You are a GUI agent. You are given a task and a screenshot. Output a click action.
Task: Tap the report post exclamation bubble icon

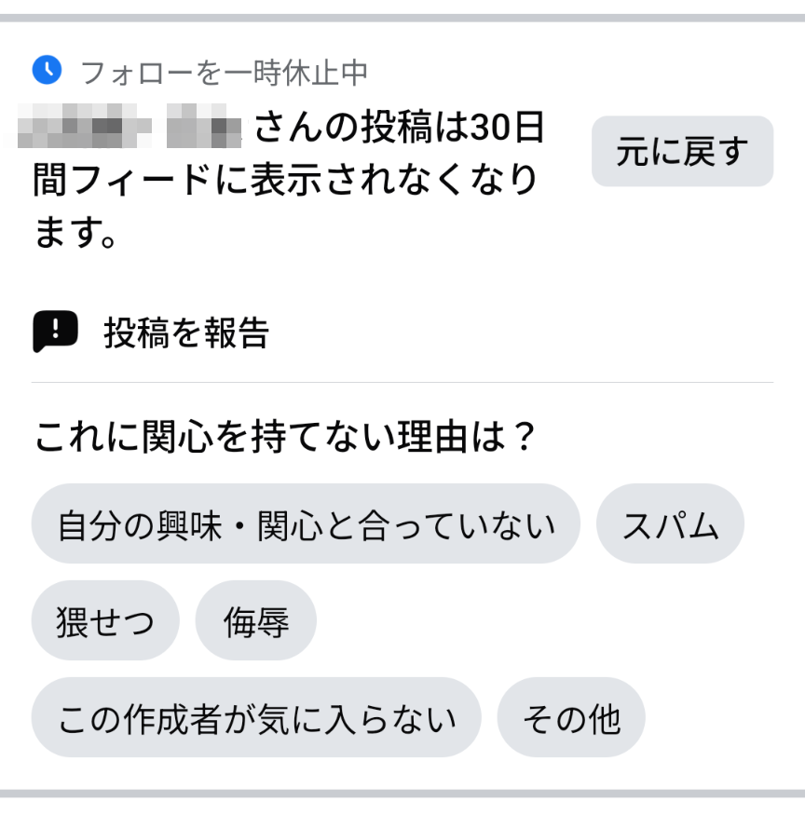(55, 332)
